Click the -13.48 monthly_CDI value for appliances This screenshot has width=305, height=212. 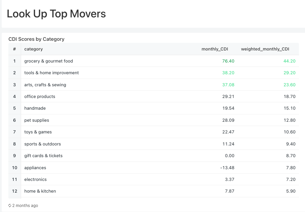tap(227, 168)
